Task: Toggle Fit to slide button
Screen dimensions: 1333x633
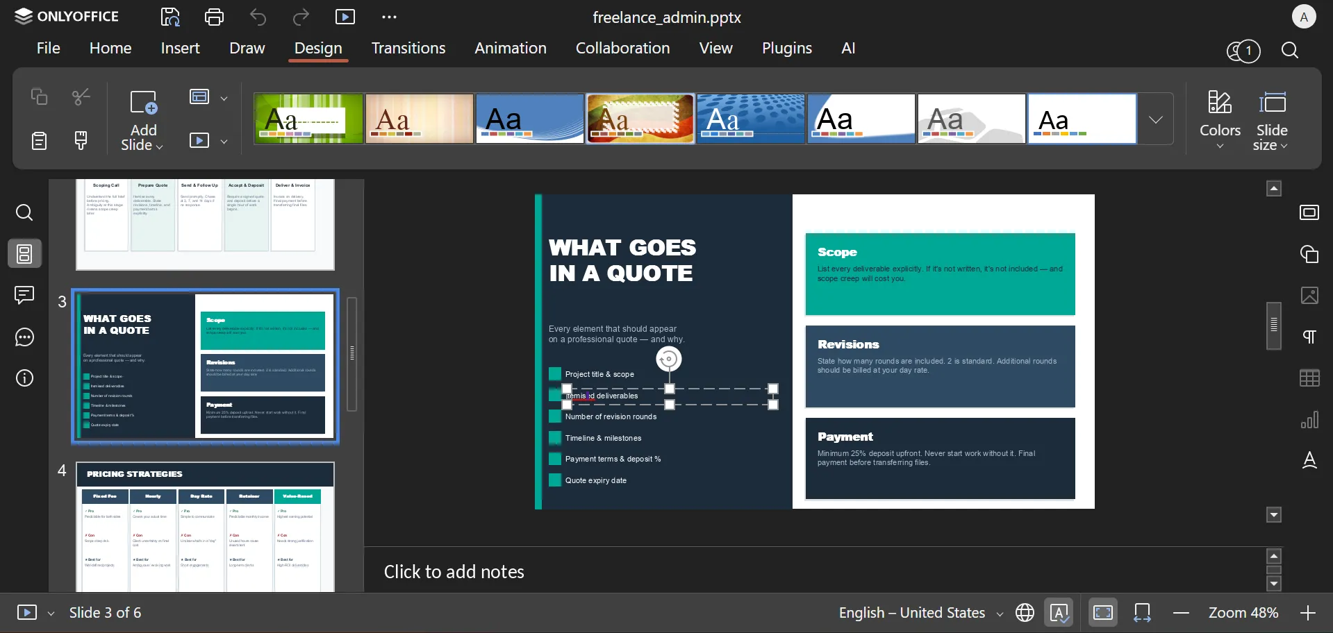Action: [1103, 613]
